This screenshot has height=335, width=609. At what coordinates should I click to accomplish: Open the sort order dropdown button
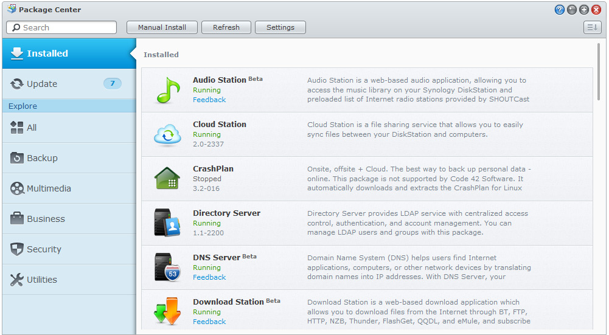593,27
